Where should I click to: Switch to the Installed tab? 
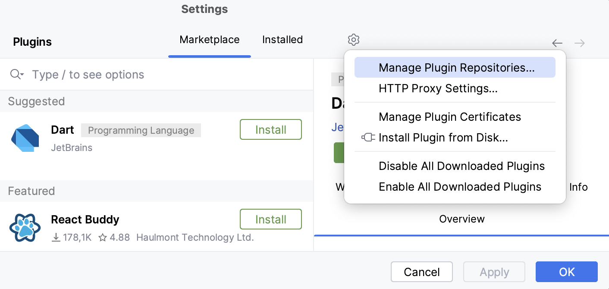[x=282, y=39]
